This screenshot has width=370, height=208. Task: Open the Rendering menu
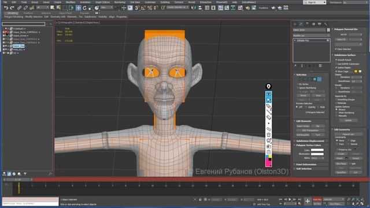coord(120,2)
